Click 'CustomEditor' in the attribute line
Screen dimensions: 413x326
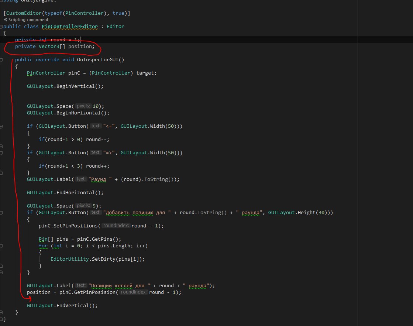[24, 13]
